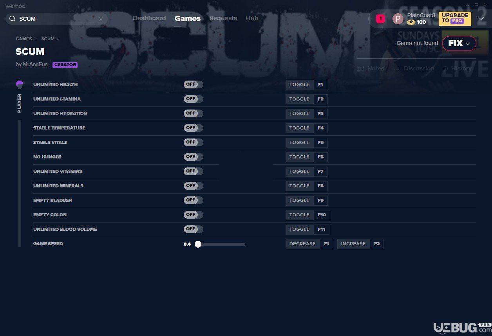Screen dimensions: 492x336
Task: Click the 0.4 game speed value
Action: (187, 244)
